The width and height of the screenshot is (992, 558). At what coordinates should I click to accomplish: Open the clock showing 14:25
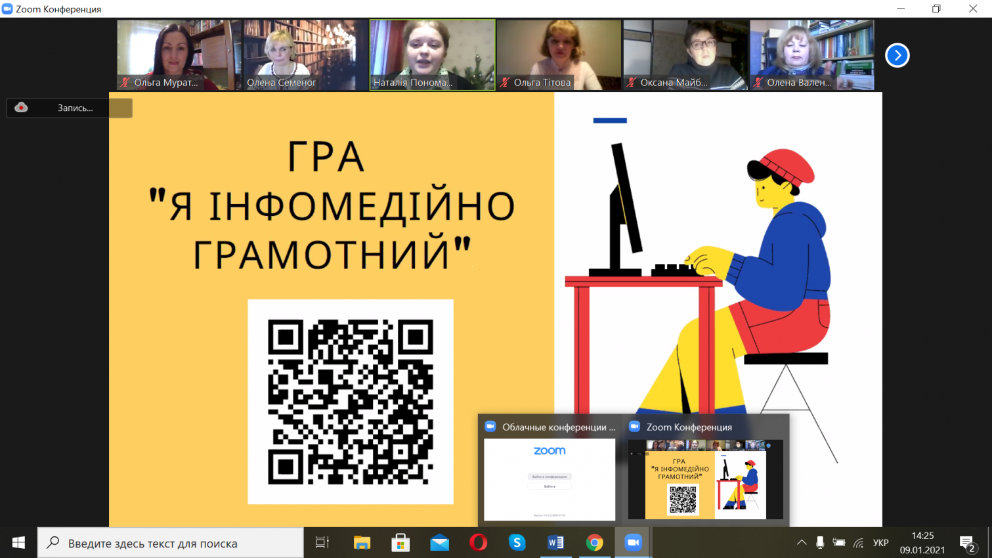[922, 543]
